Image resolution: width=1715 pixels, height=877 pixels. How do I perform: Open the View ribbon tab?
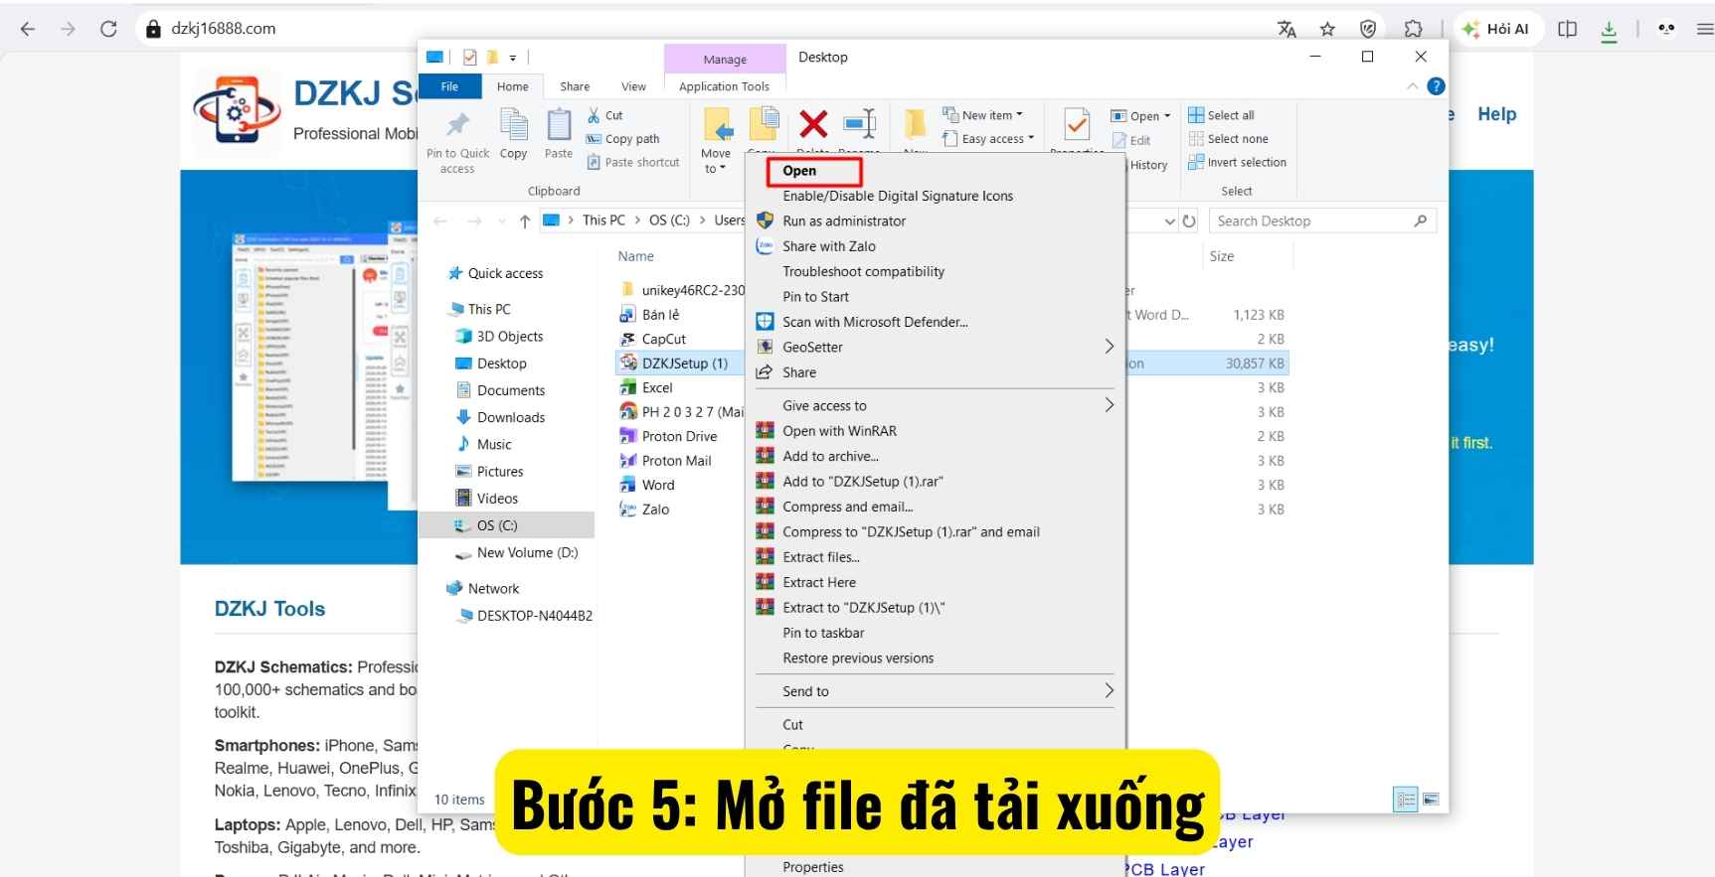(633, 86)
